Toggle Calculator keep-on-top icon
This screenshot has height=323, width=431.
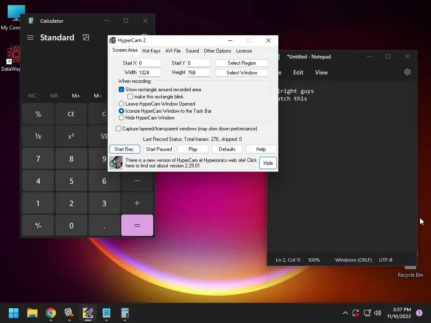coord(86,37)
